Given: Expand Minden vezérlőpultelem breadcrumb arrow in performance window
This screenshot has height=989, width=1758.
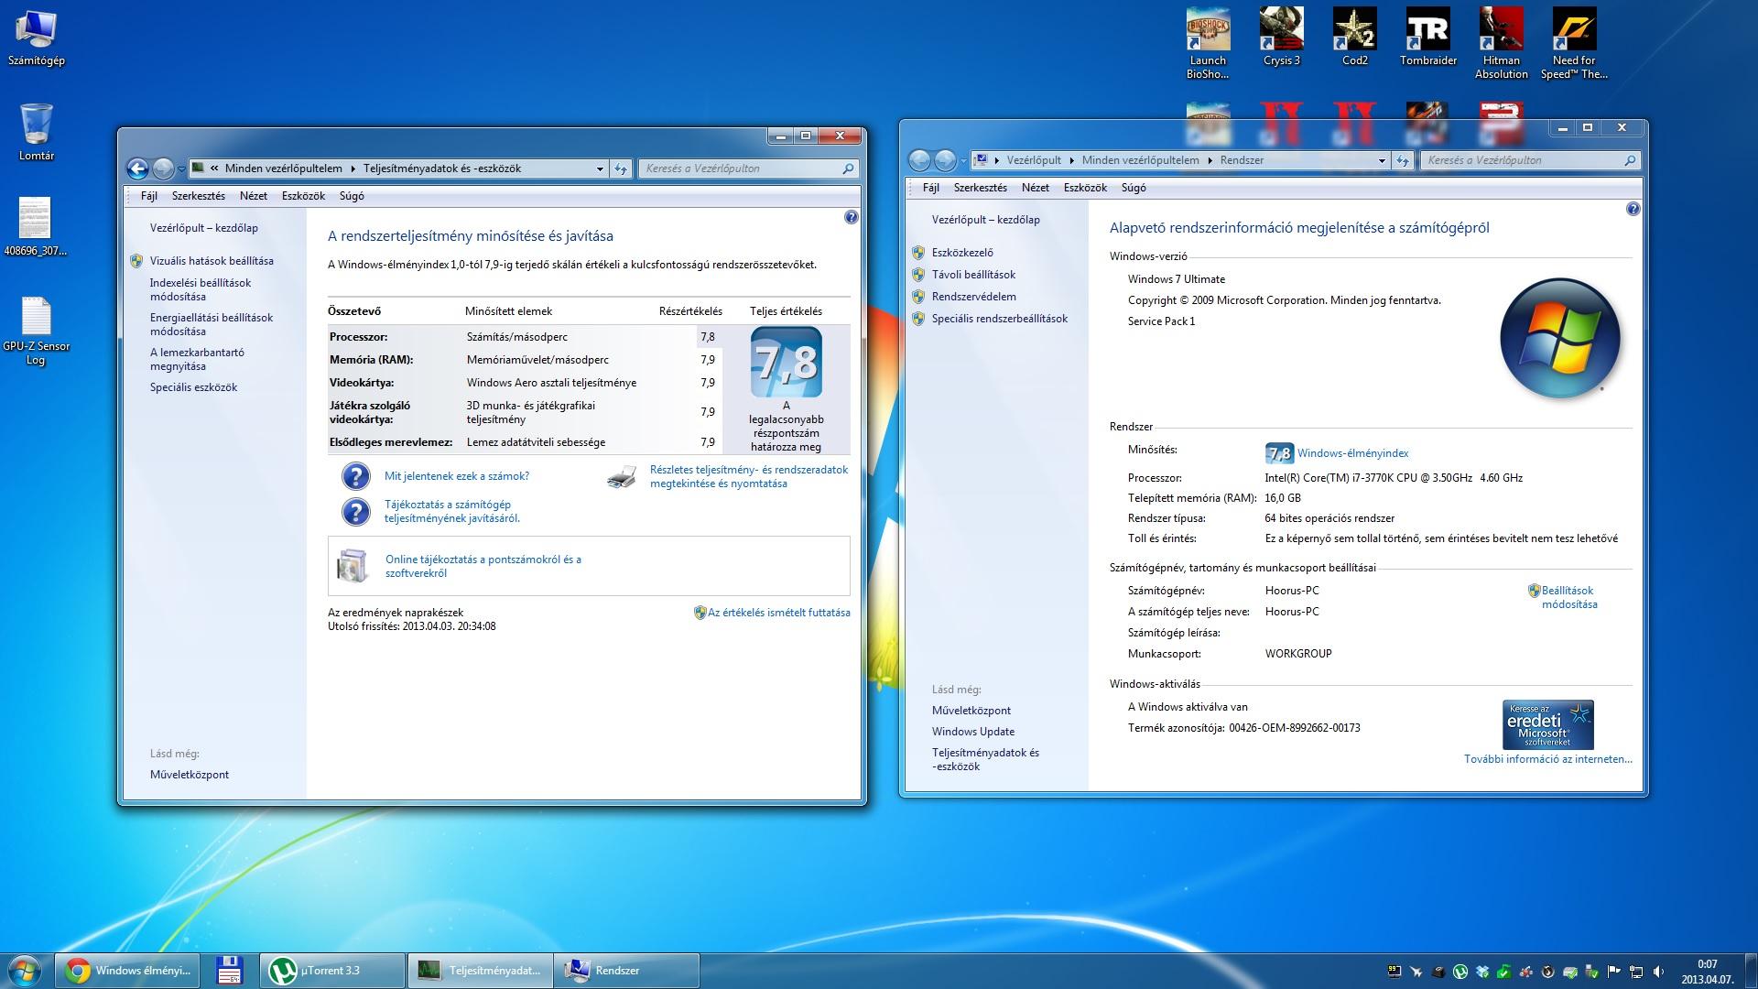Looking at the screenshot, I should click(353, 168).
